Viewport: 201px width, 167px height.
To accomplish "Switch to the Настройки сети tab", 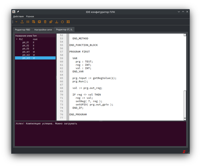I will [43, 30].
